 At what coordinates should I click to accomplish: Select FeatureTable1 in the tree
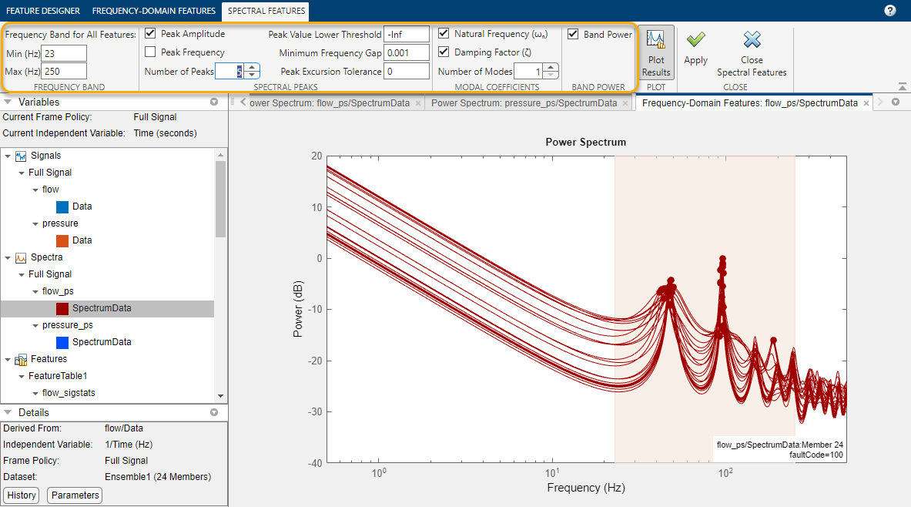coord(58,376)
